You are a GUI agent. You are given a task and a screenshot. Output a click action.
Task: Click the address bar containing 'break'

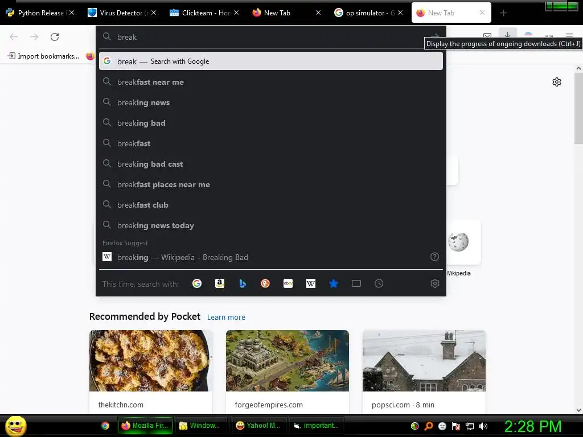(270, 37)
